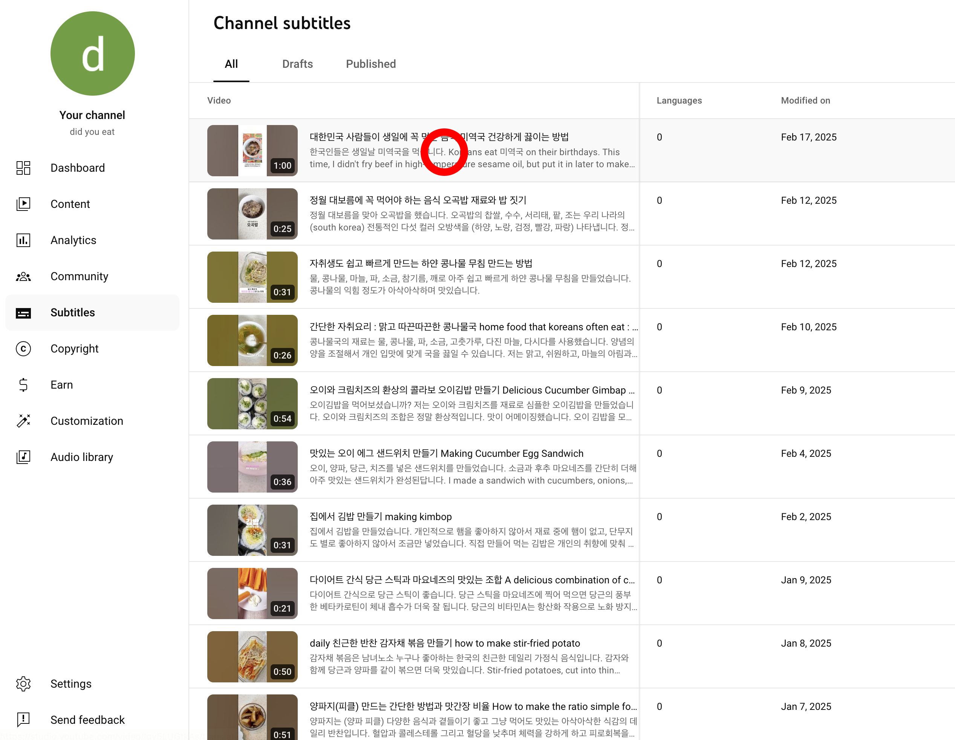Screen dimensions: 955x740
Task: Click the Customization magic wand icon
Action: point(23,421)
